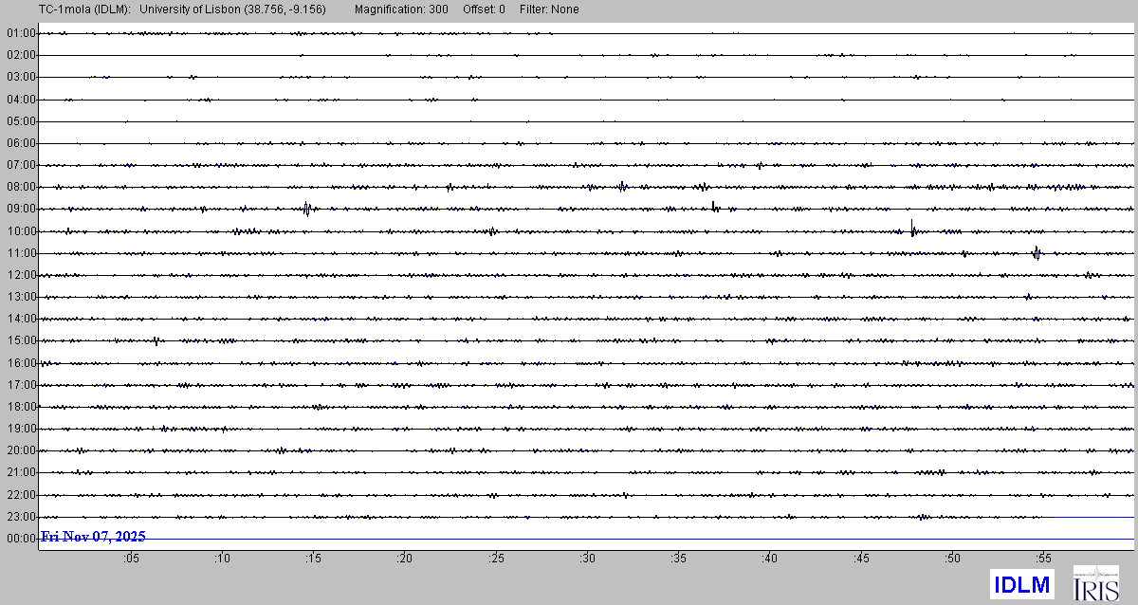
Task: Click the large spike on the 10:00 trace
Action: [912, 229]
